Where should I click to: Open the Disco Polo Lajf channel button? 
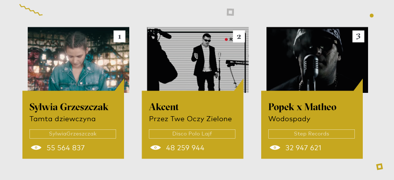click(x=192, y=134)
